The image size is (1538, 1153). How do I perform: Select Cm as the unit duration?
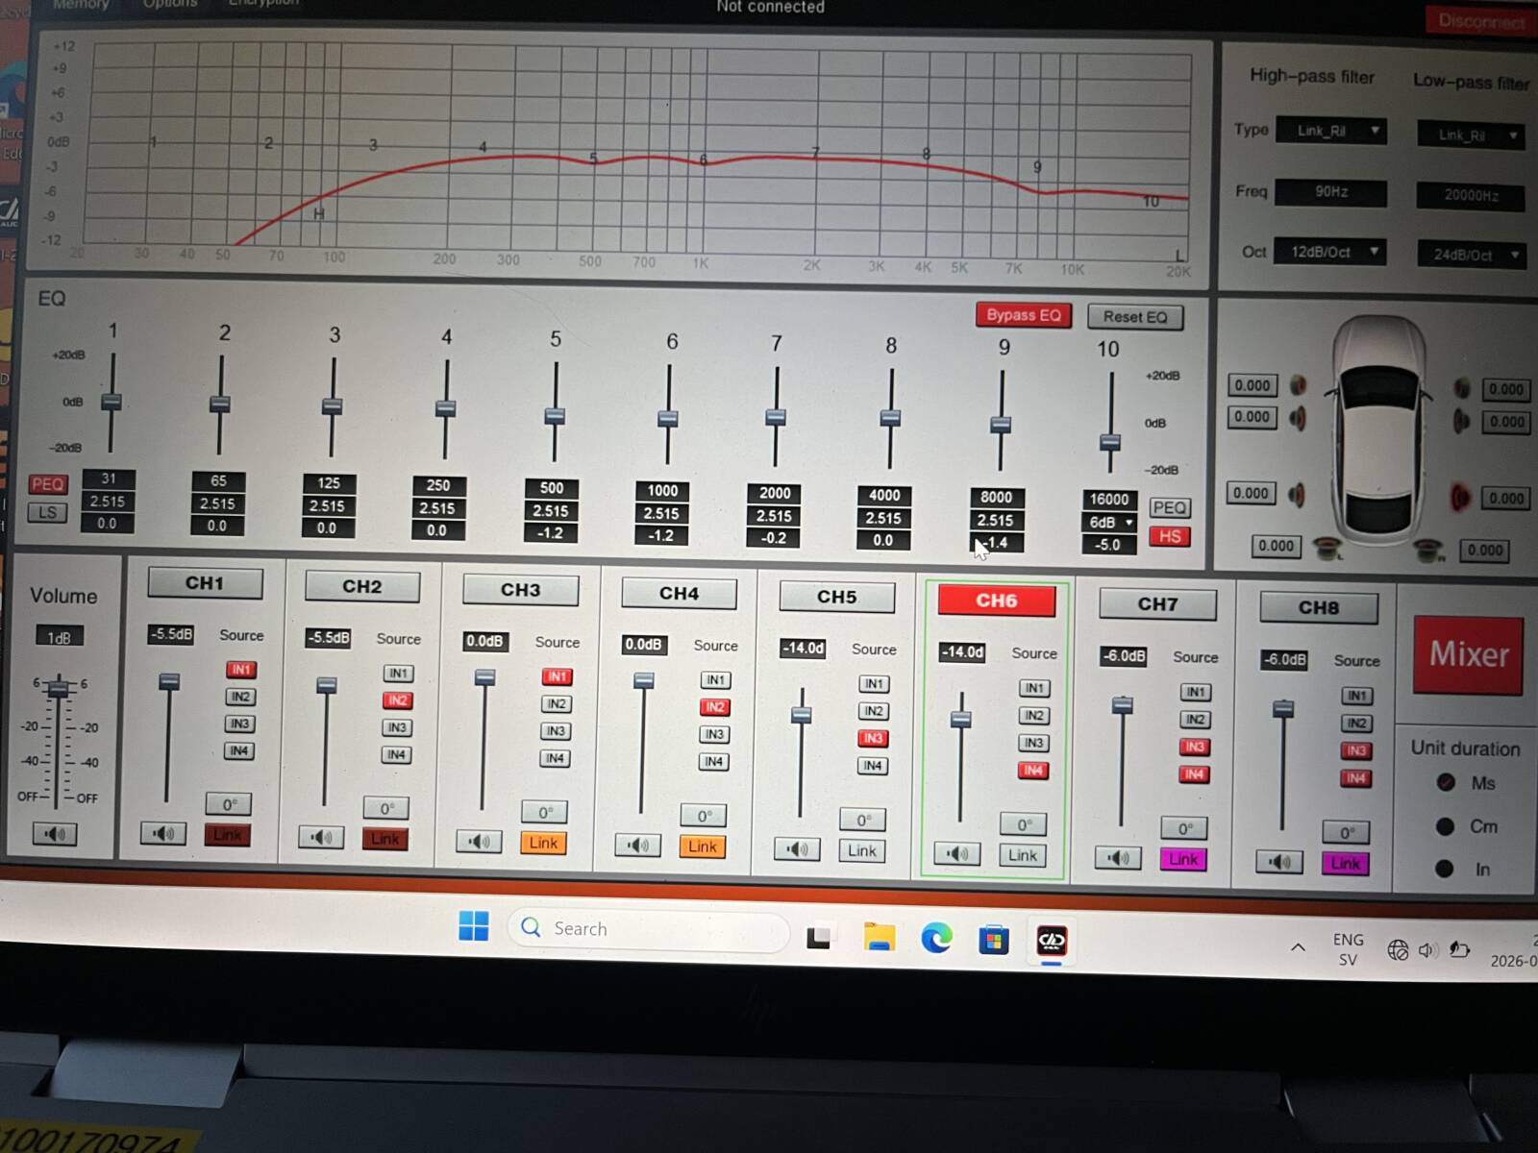tap(1445, 826)
